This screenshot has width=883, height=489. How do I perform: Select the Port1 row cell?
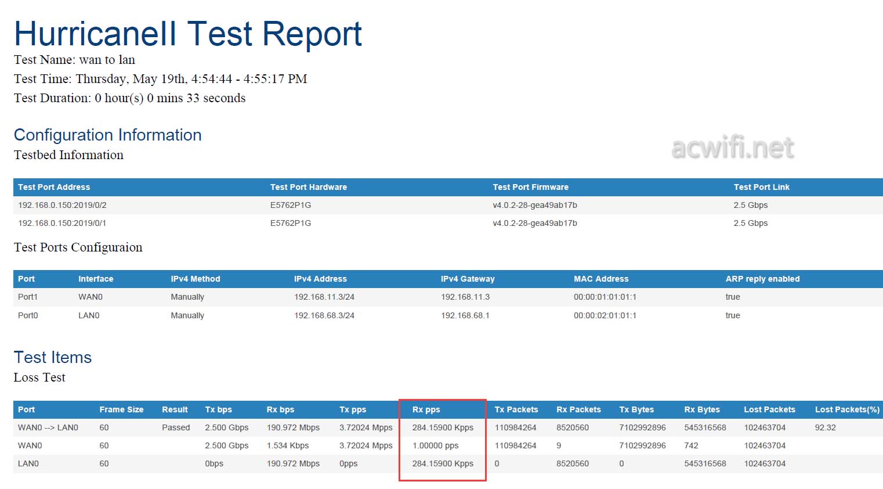coord(28,297)
